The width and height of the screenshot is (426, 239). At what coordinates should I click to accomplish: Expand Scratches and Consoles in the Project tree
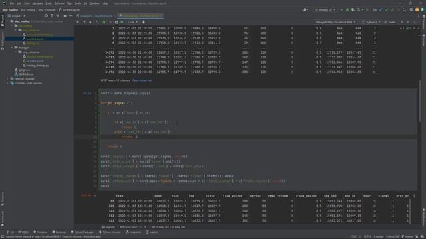point(7,83)
